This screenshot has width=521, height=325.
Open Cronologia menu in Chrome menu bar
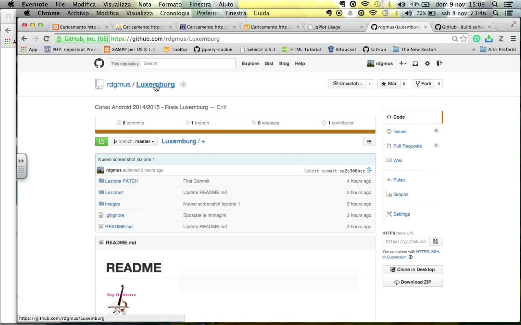coord(175,13)
